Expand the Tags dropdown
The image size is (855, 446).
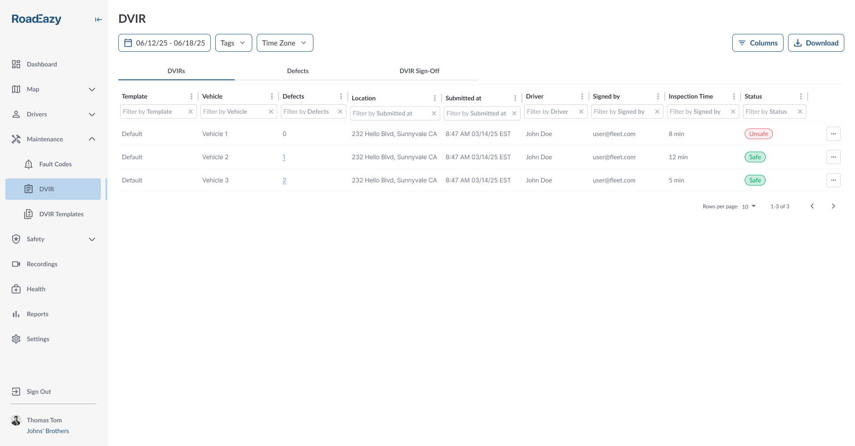pyautogui.click(x=234, y=43)
